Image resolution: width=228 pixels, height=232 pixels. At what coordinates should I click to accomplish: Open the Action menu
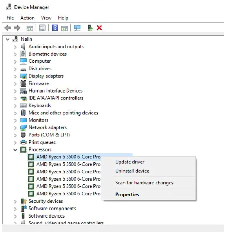(x=28, y=18)
